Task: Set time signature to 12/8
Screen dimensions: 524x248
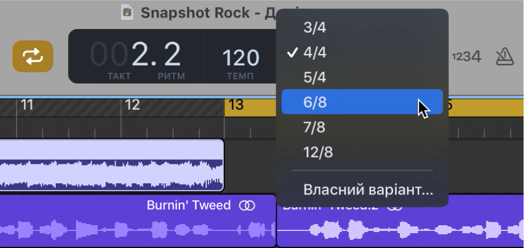Action: 318,152
